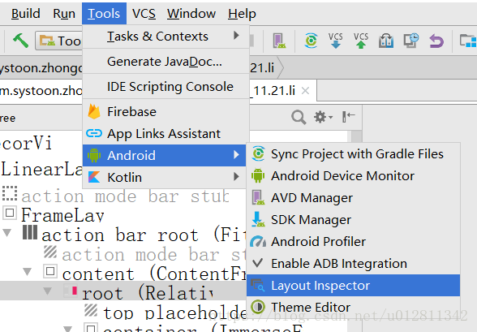This screenshot has width=477, height=332.
Task: Select SDK Manager menu entry
Action: pyautogui.click(x=353, y=220)
